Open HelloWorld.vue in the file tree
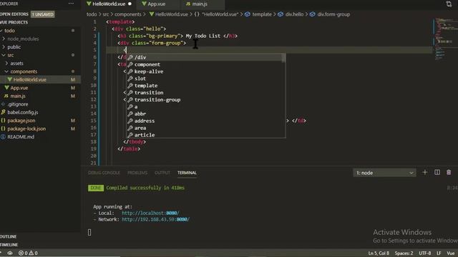This screenshot has width=458, height=257. [29, 79]
